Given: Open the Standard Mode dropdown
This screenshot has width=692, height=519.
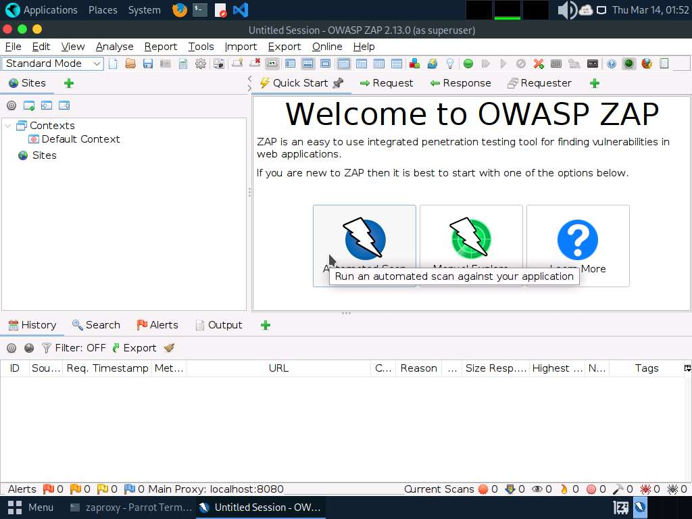Looking at the screenshot, I should tap(53, 64).
